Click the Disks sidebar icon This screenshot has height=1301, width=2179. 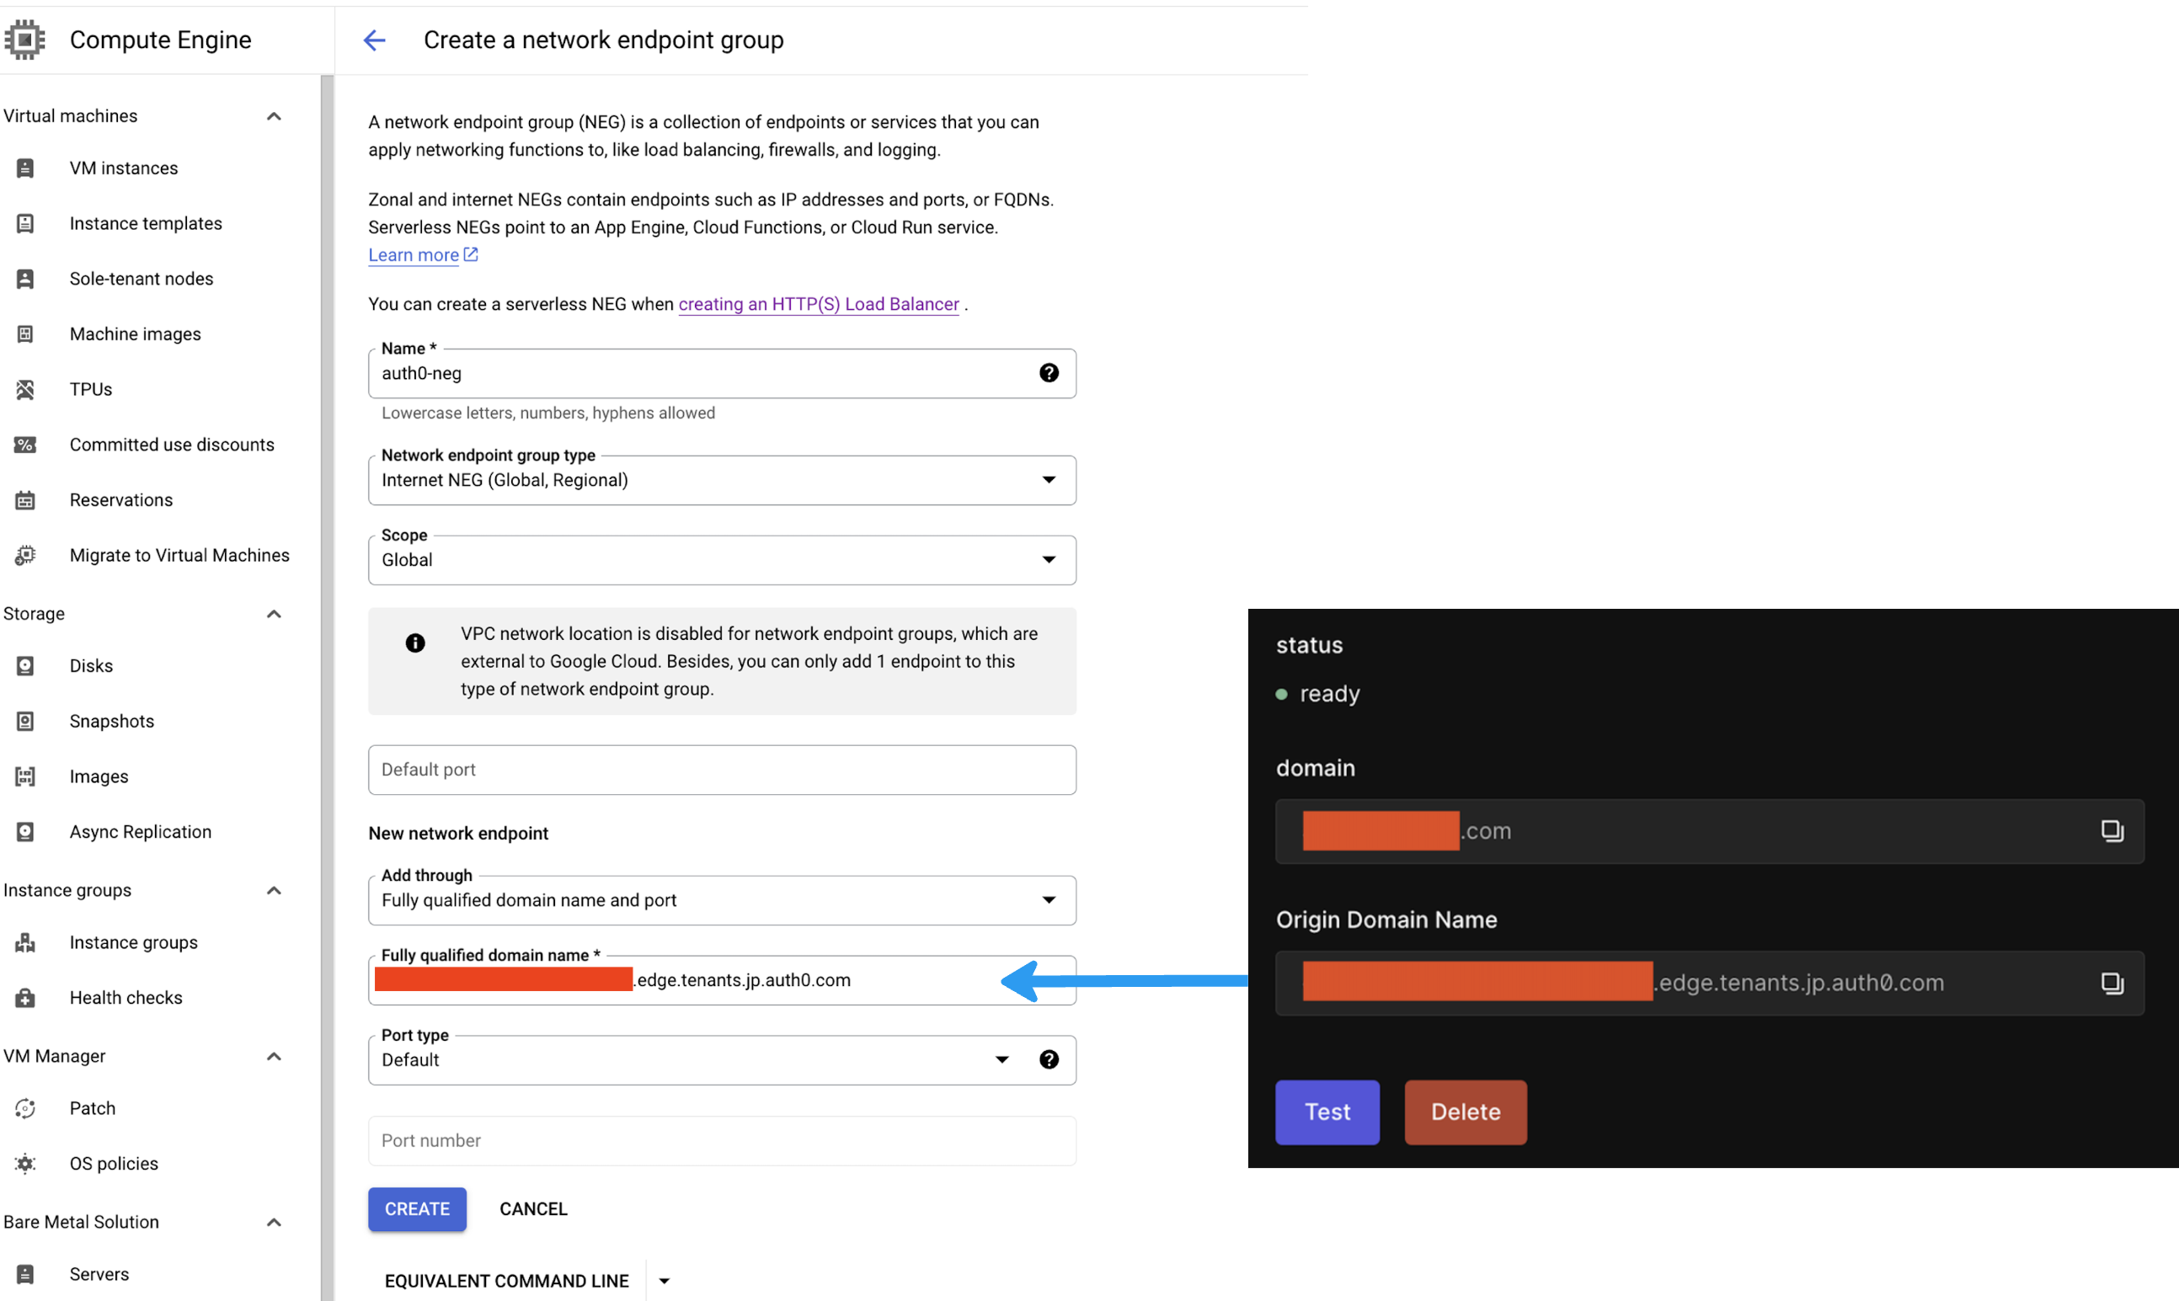[25, 666]
